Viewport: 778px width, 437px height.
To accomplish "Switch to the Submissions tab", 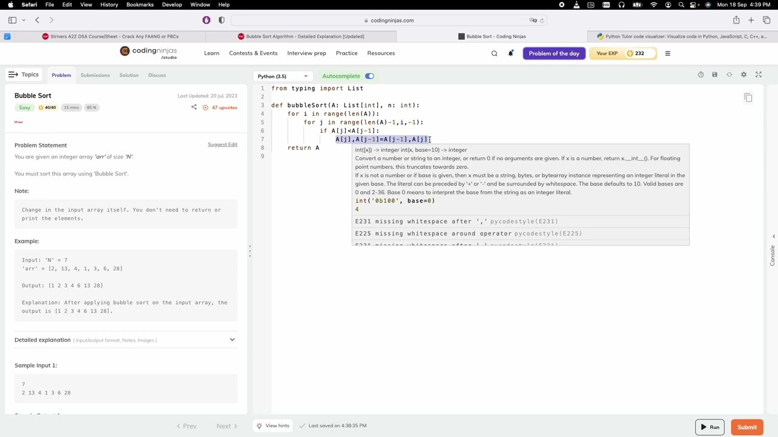I will (95, 75).
